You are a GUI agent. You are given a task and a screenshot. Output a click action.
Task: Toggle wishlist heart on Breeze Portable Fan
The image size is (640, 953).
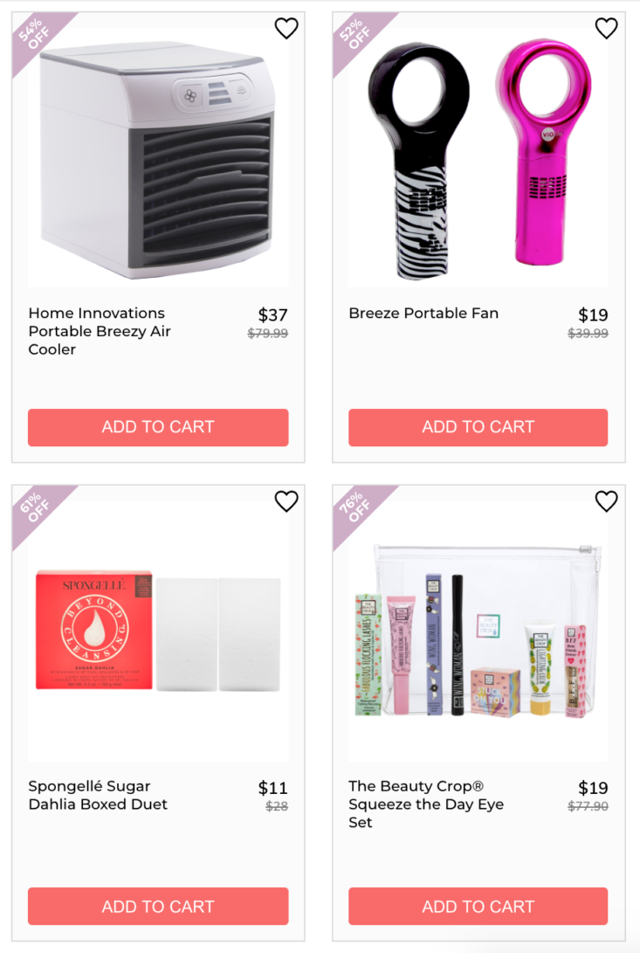(x=606, y=29)
